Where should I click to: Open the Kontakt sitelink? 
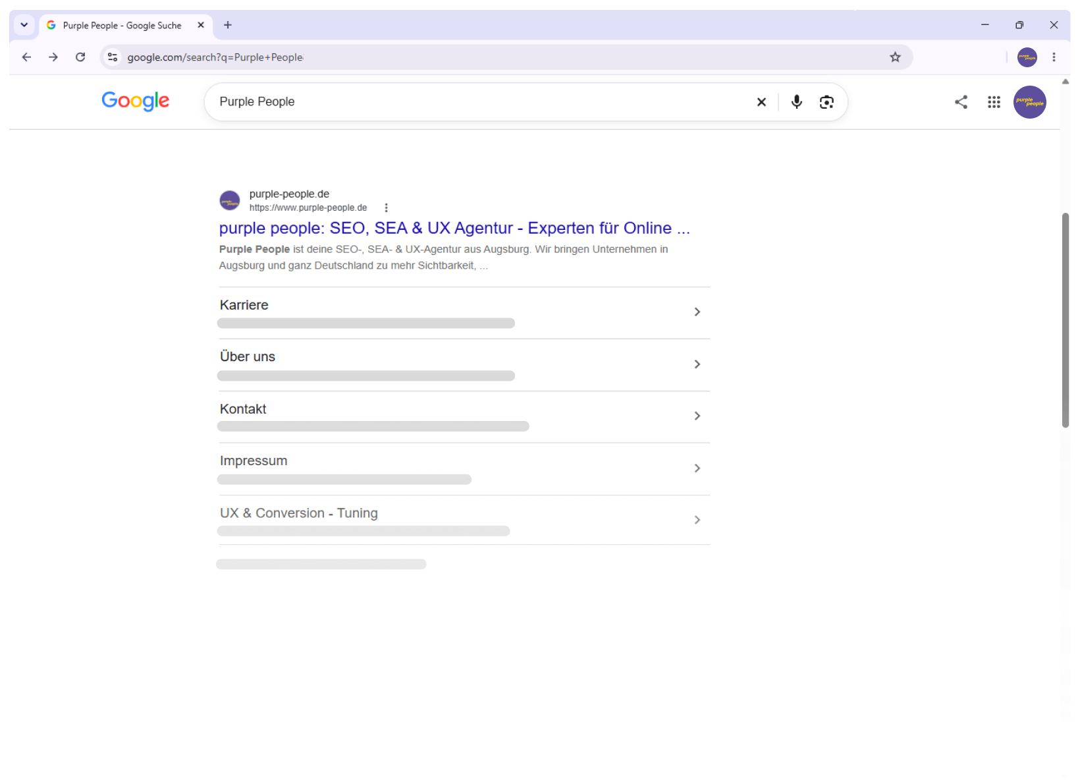(x=243, y=409)
